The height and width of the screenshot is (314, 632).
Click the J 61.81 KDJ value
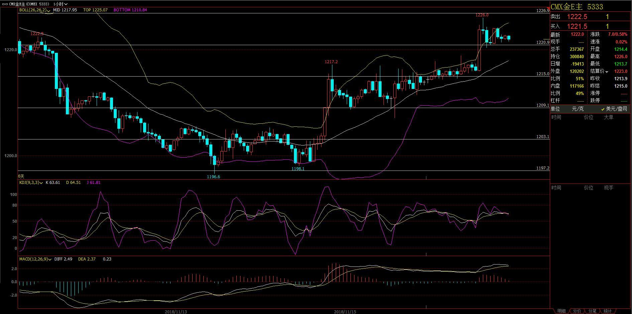point(93,183)
